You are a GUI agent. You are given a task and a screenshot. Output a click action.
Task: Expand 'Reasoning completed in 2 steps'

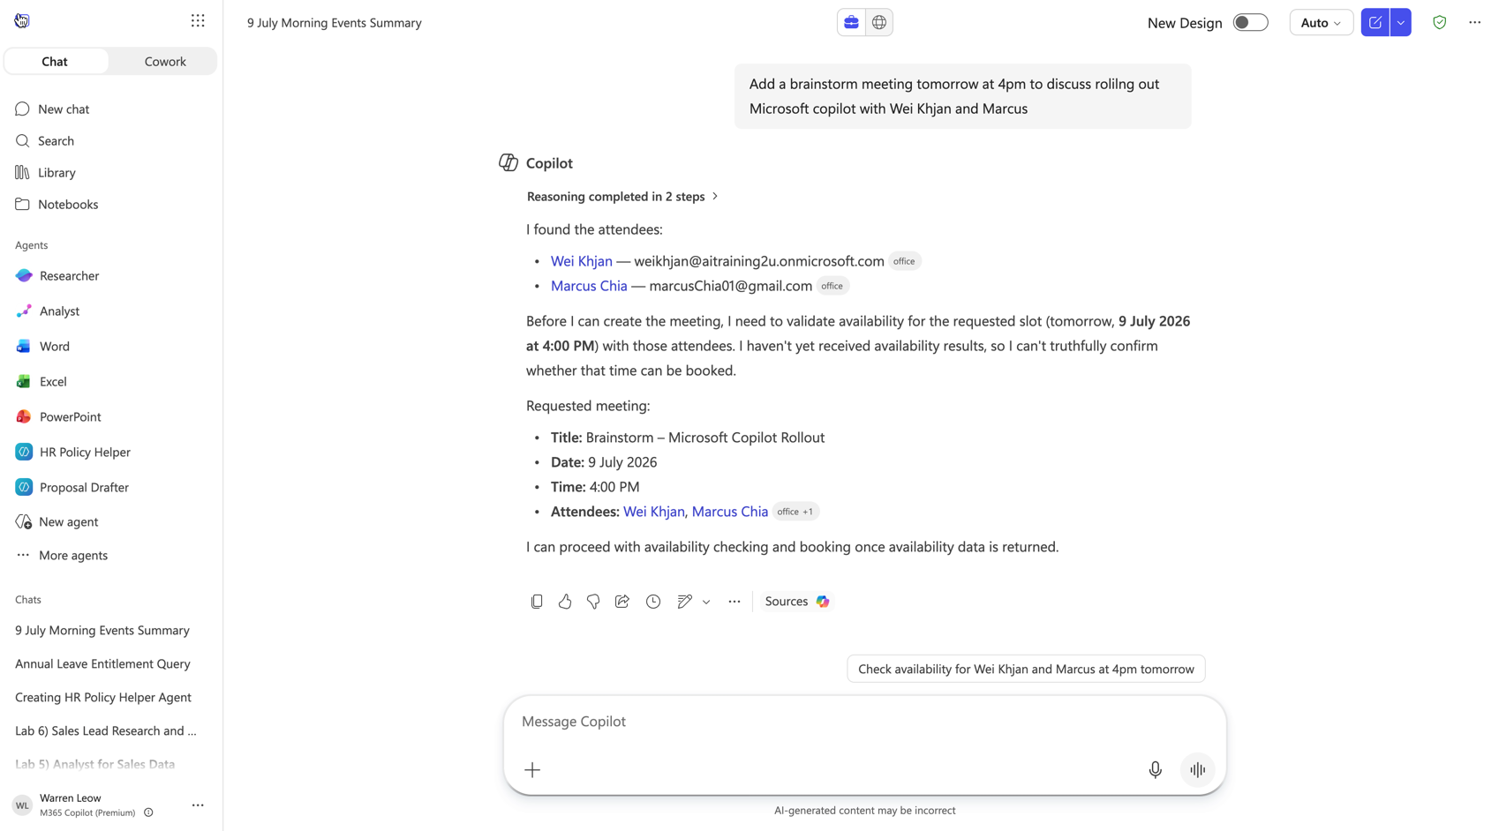(x=622, y=196)
